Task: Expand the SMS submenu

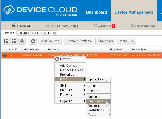Action: point(70,86)
